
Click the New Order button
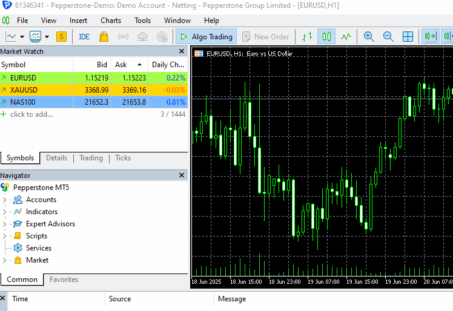[265, 37]
